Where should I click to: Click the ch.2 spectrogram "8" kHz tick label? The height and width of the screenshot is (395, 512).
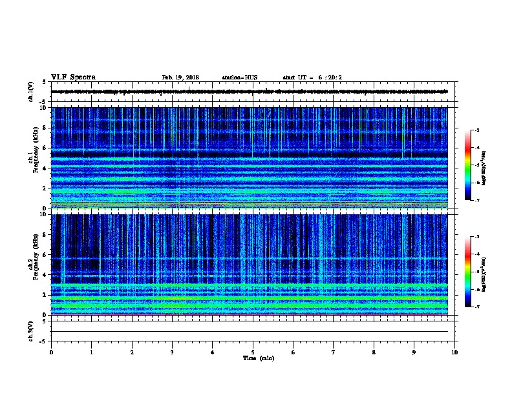45,235
